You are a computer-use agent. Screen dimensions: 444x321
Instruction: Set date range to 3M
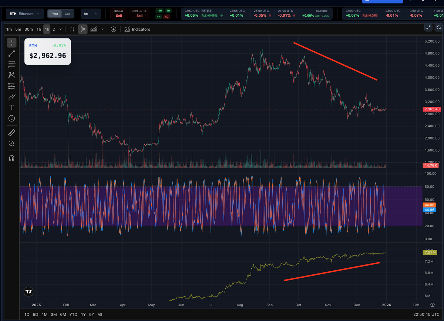point(54,314)
